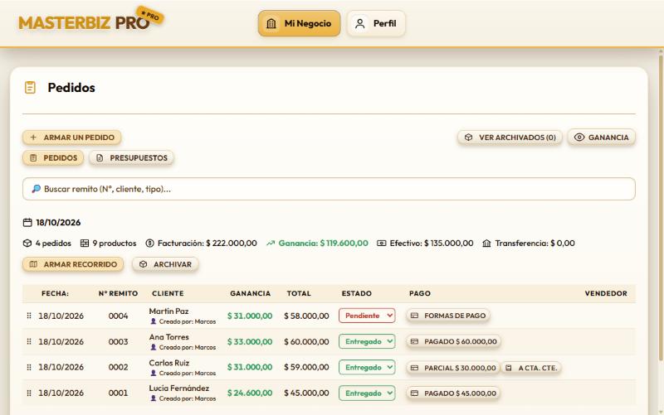Click the Fecha column header

55,293
